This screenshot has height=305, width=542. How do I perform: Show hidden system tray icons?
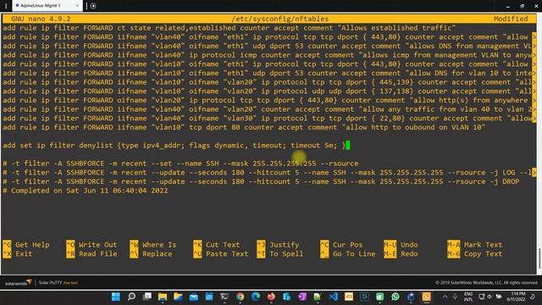pyautogui.click(x=445, y=297)
